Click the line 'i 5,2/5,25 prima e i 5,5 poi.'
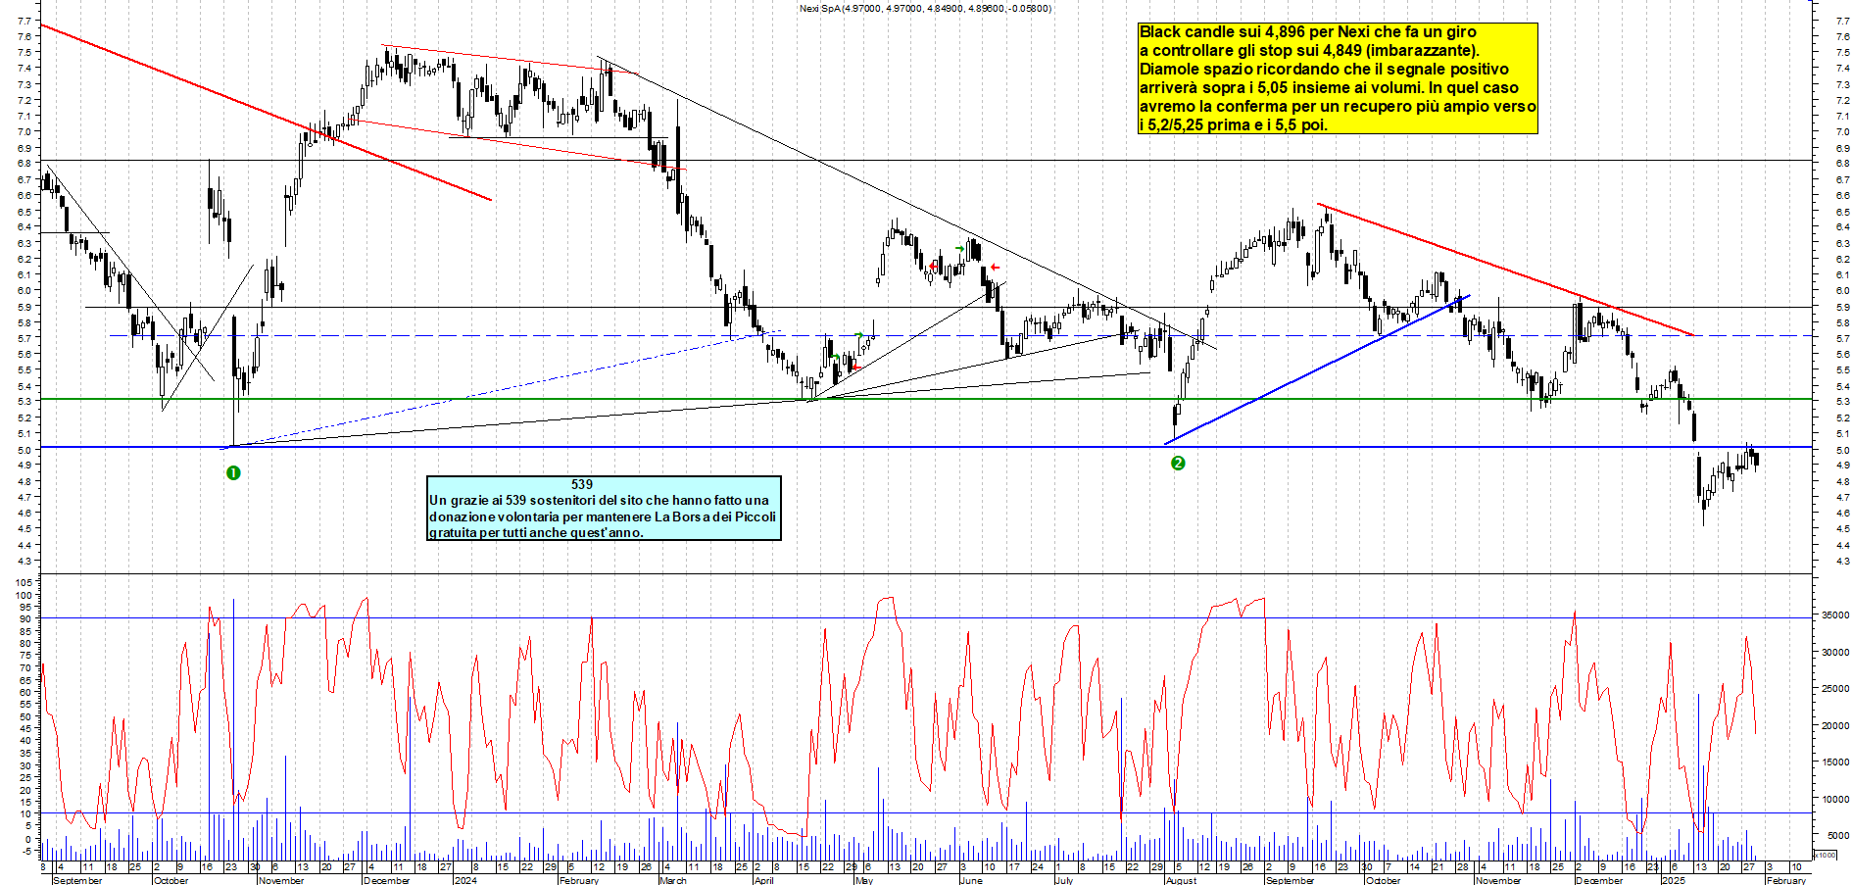 [1233, 124]
